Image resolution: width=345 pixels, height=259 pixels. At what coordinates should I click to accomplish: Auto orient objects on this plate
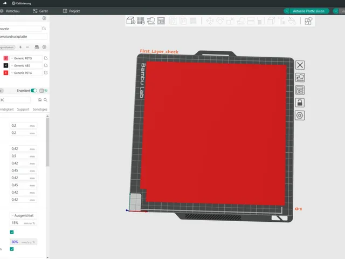(x=300, y=78)
